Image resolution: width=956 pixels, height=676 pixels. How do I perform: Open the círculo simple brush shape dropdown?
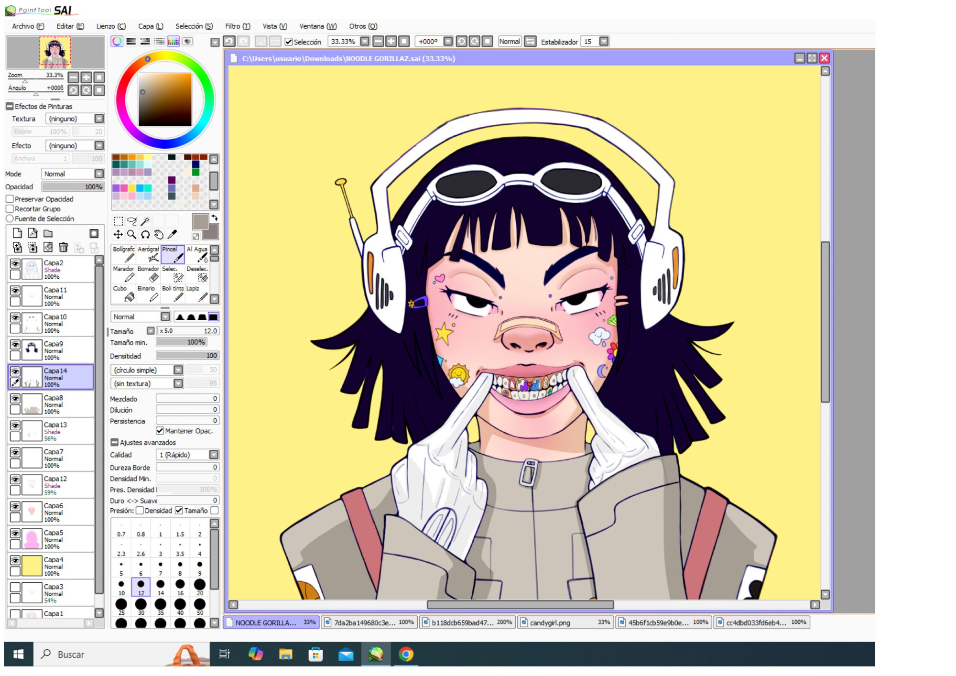[x=178, y=370]
